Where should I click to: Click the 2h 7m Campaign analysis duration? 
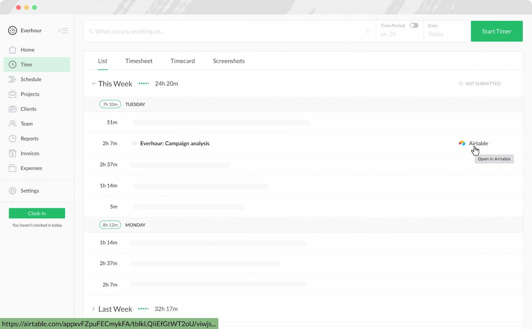[110, 143]
